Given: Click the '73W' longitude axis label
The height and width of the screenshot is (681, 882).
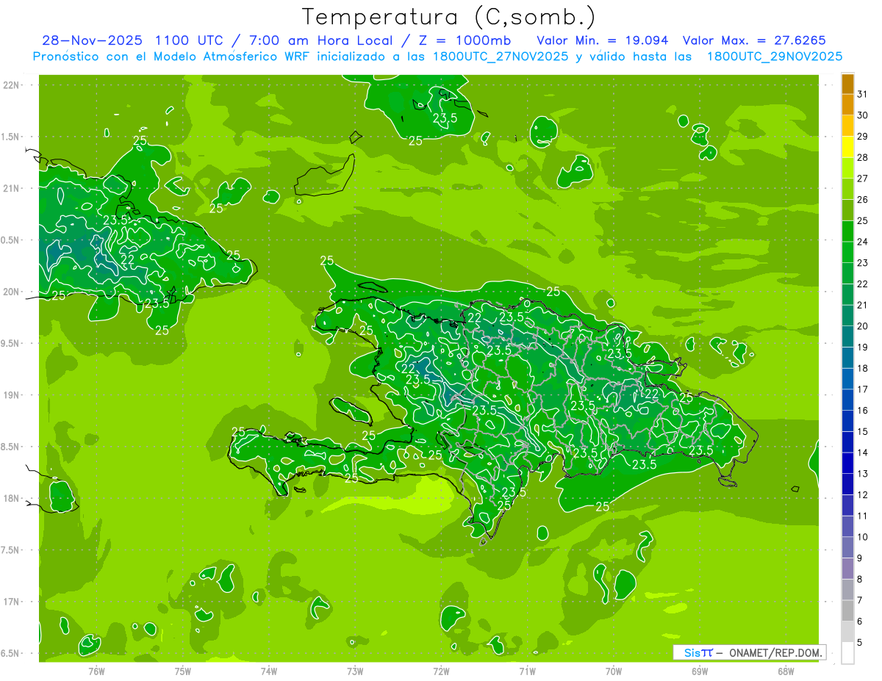Looking at the screenshot, I should (x=355, y=671).
